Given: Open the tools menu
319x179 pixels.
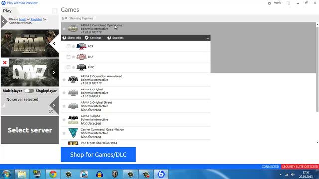Looking at the screenshot, I should pyautogui.click(x=277, y=3).
